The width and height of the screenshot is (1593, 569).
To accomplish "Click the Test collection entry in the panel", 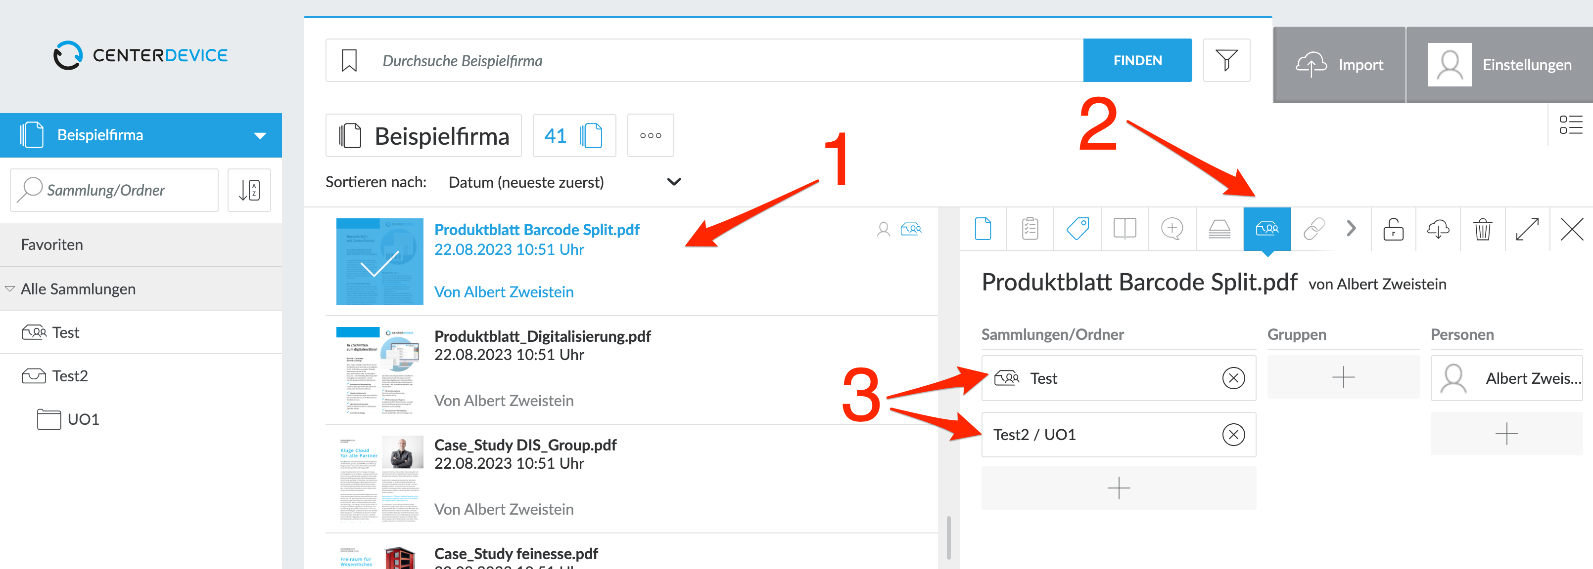I will tap(1119, 378).
